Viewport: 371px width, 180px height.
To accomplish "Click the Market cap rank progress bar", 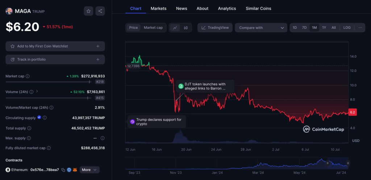I will coord(49,82).
